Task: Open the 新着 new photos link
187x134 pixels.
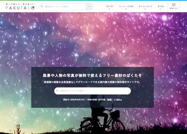Action: click(x=109, y=100)
